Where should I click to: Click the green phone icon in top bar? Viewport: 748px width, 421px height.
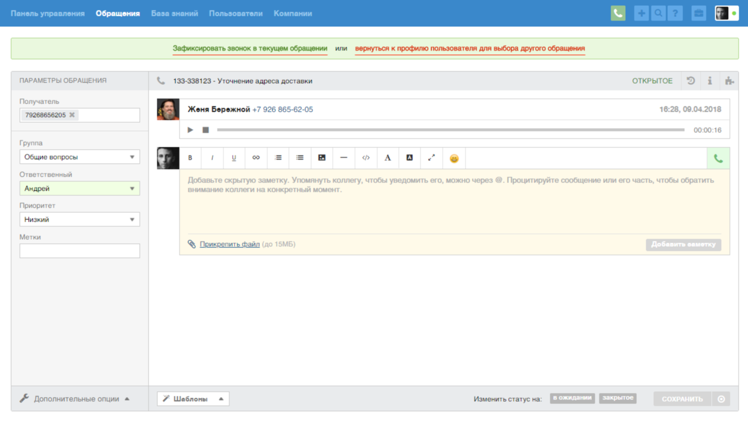(x=618, y=12)
